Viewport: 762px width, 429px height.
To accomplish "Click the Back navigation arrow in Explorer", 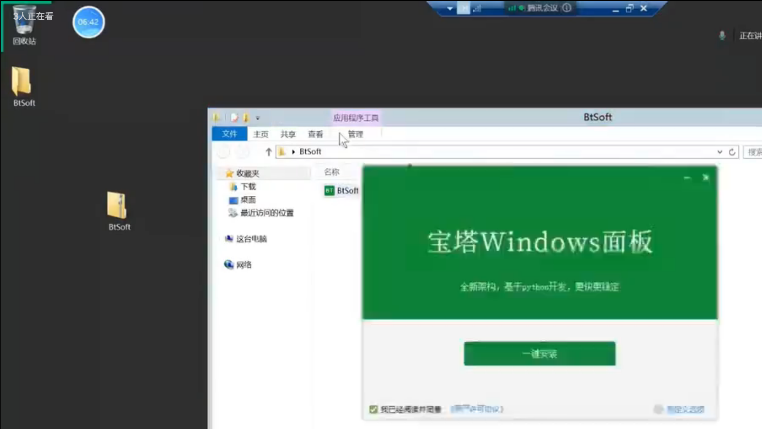I will pyautogui.click(x=223, y=151).
